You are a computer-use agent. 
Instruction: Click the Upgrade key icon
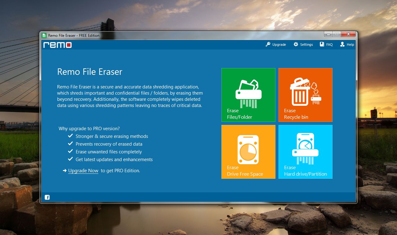[x=268, y=45]
